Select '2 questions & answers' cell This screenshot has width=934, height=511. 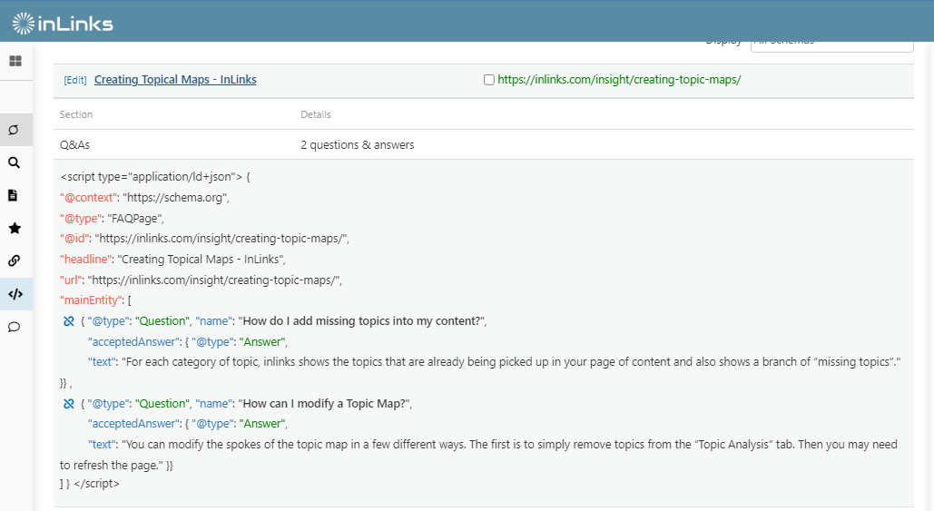tap(358, 144)
